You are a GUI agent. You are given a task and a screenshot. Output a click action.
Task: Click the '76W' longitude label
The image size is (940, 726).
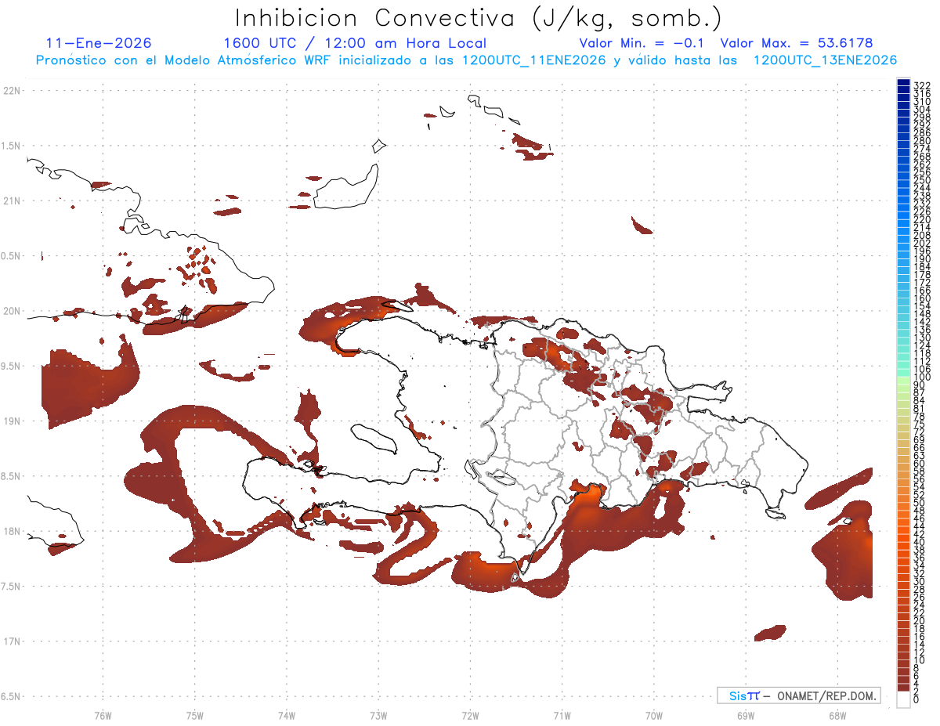[x=103, y=715]
